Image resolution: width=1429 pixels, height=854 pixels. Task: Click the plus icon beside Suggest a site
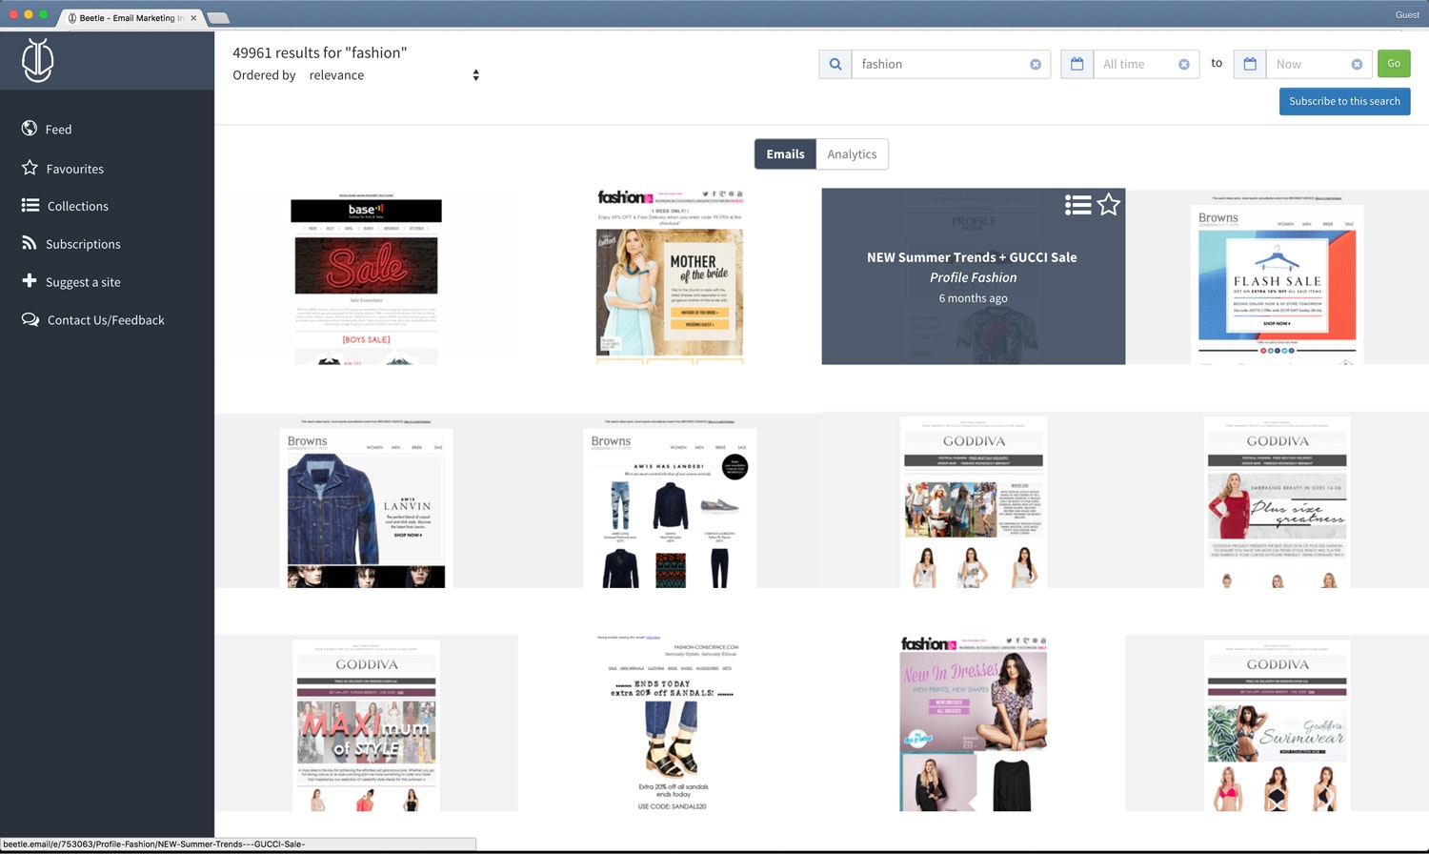coord(30,281)
